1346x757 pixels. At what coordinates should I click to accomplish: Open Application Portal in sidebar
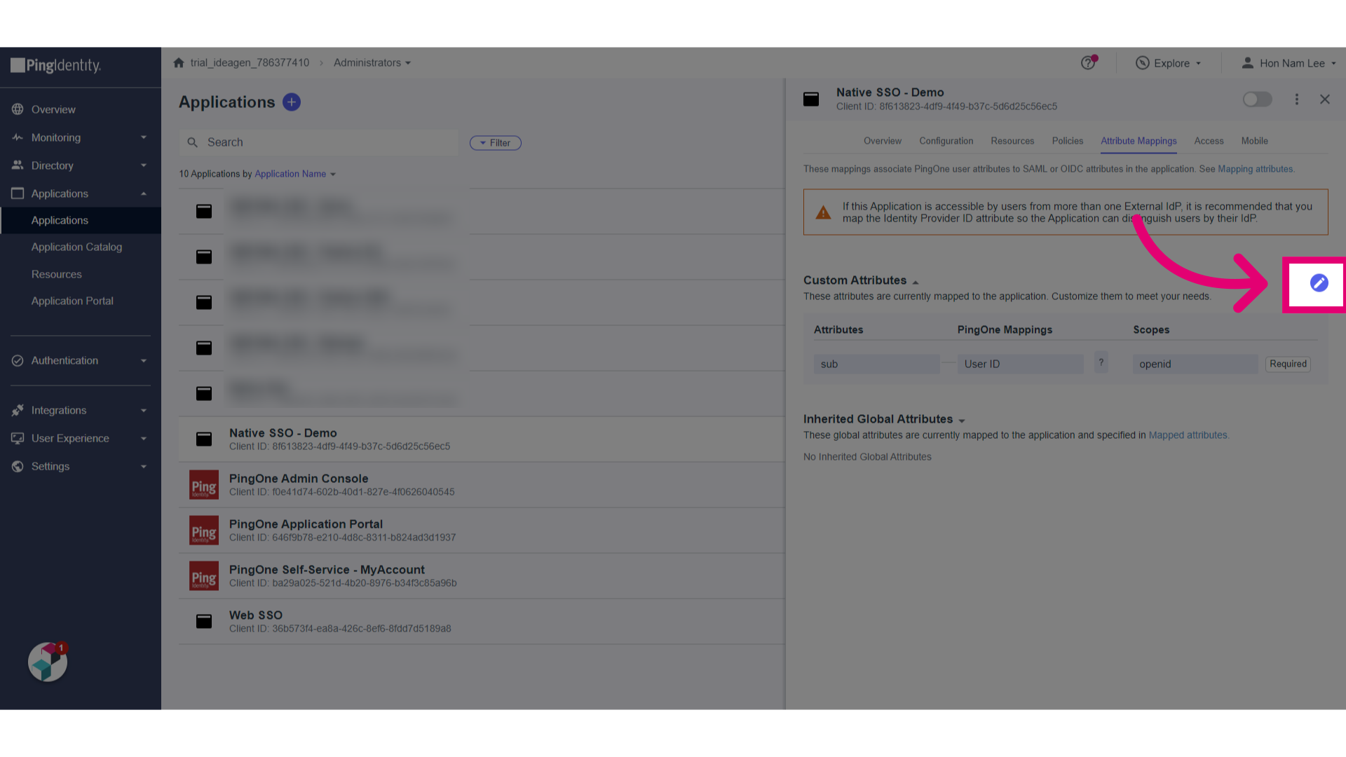(x=72, y=301)
